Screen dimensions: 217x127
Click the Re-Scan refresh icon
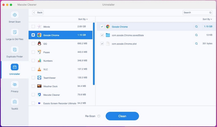click(x=99, y=116)
